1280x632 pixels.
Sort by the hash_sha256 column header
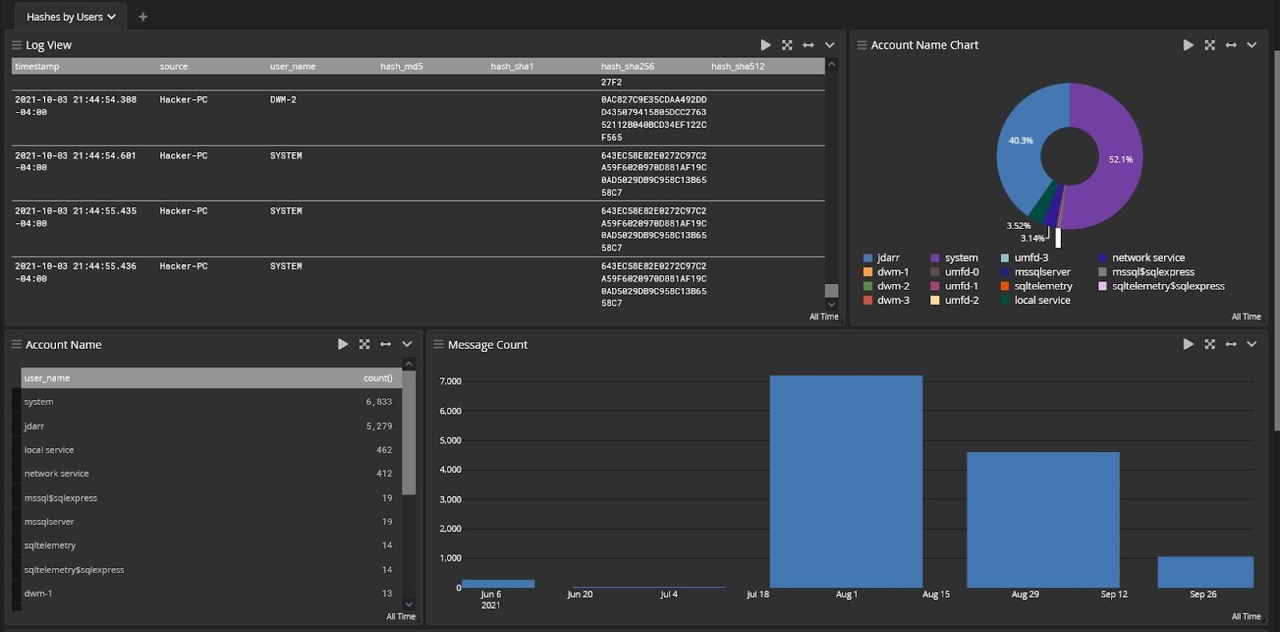tap(627, 66)
